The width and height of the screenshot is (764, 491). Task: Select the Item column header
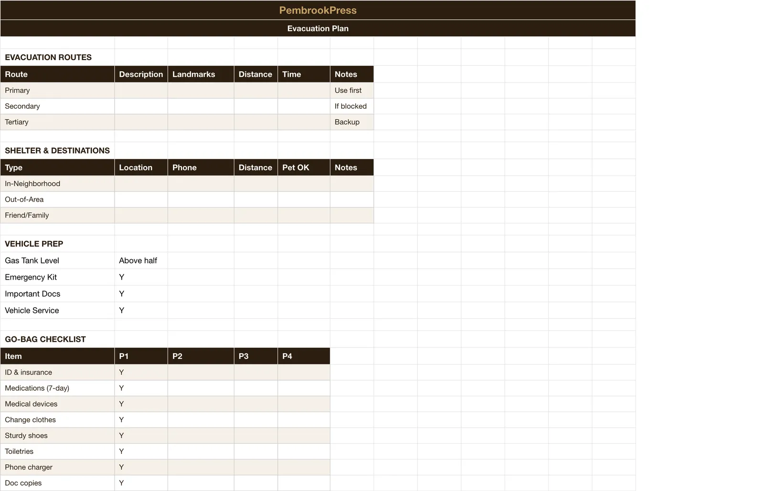pos(57,356)
